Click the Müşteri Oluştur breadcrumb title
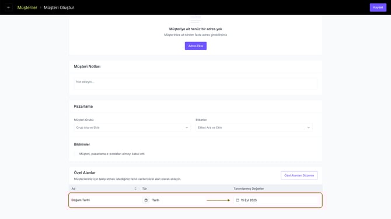The width and height of the screenshot is (391, 219). pyautogui.click(x=59, y=8)
